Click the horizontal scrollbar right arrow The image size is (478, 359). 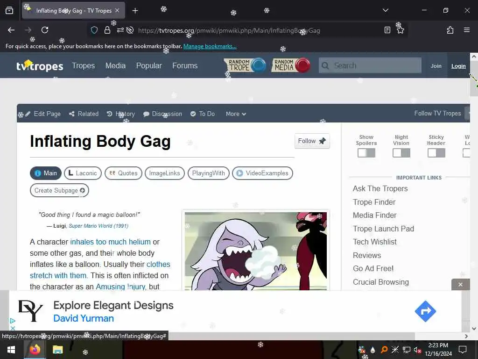click(x=466, y=336)
